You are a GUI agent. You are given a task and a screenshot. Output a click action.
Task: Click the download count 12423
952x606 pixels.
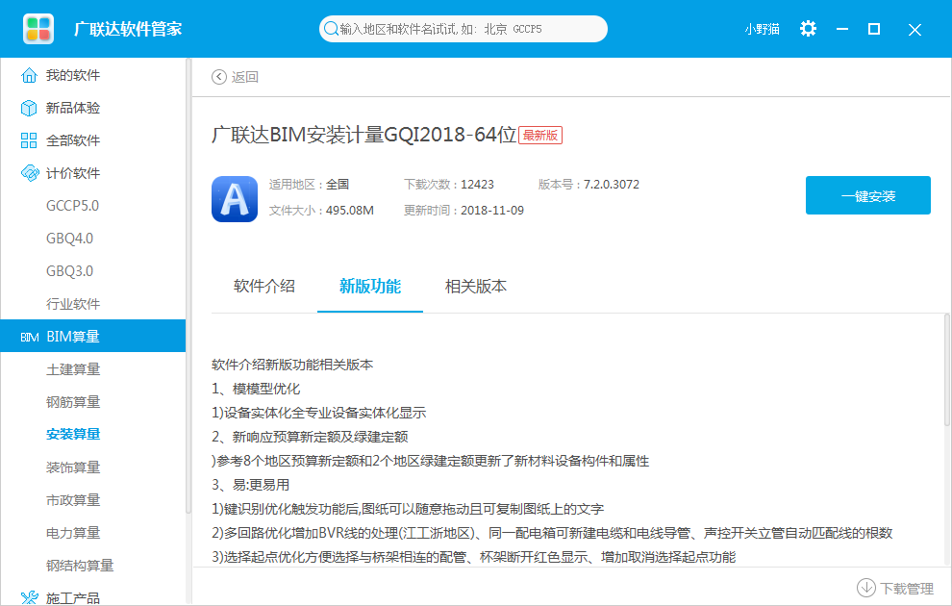coord(477,185)
